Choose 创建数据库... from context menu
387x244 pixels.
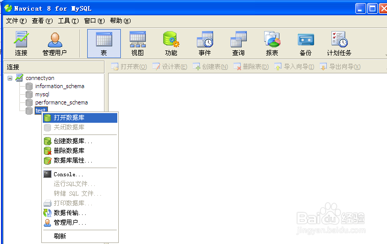coord(80,141)
